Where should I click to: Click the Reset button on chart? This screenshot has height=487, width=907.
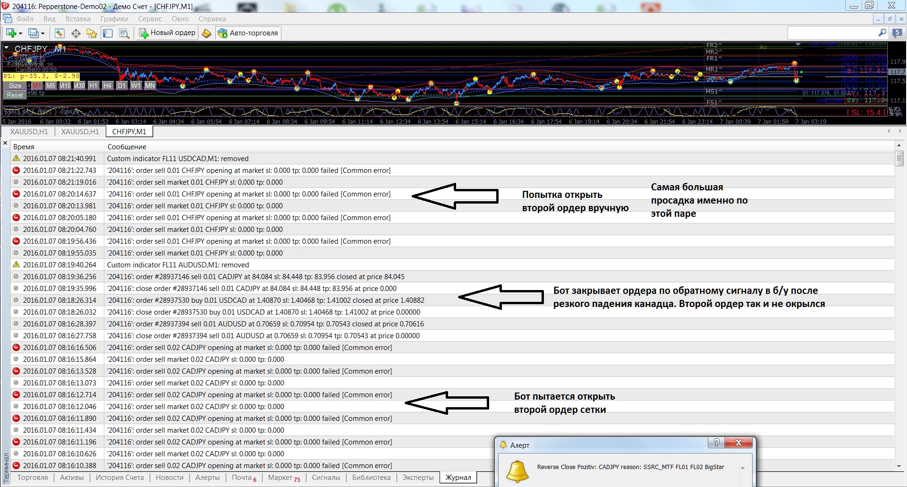click(x=15, y=95)
